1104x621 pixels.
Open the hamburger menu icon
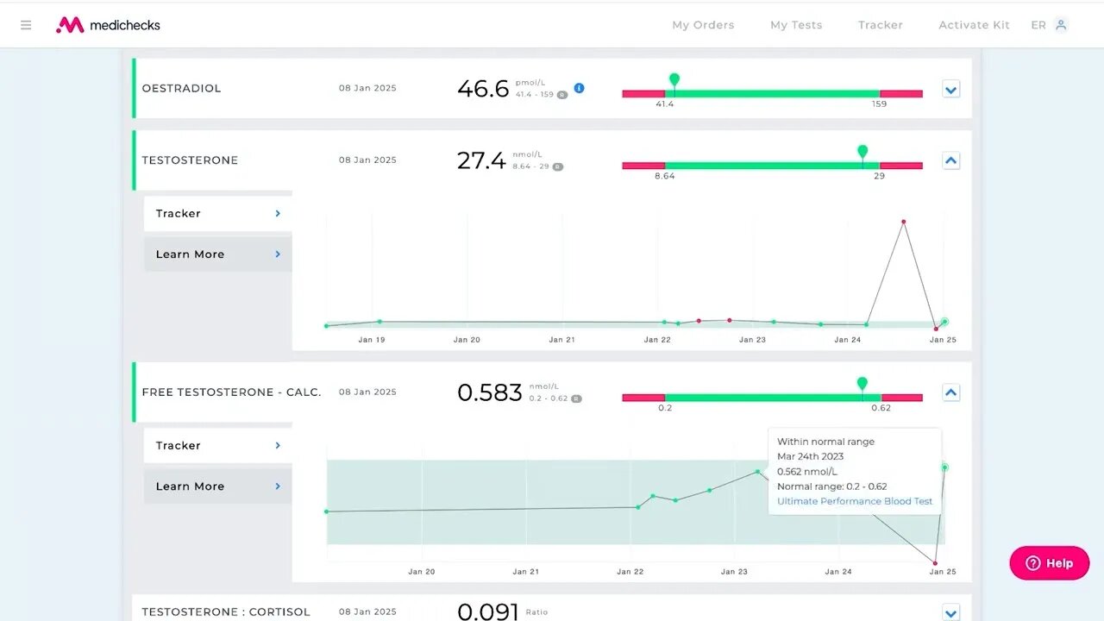[x=26, y=25]
